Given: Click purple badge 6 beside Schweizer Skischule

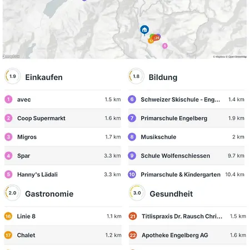Looking at the screenshot, I should (132, 99).
